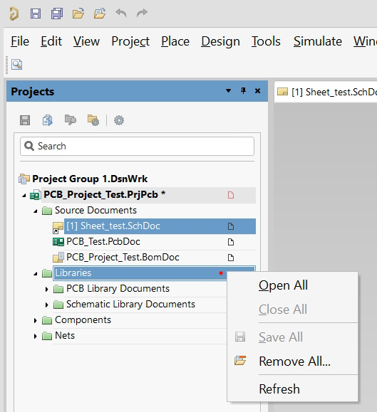Click the Redo arrow icon
Image resolution: width=377 pixels, height=412 pixels.
point(142,13)
